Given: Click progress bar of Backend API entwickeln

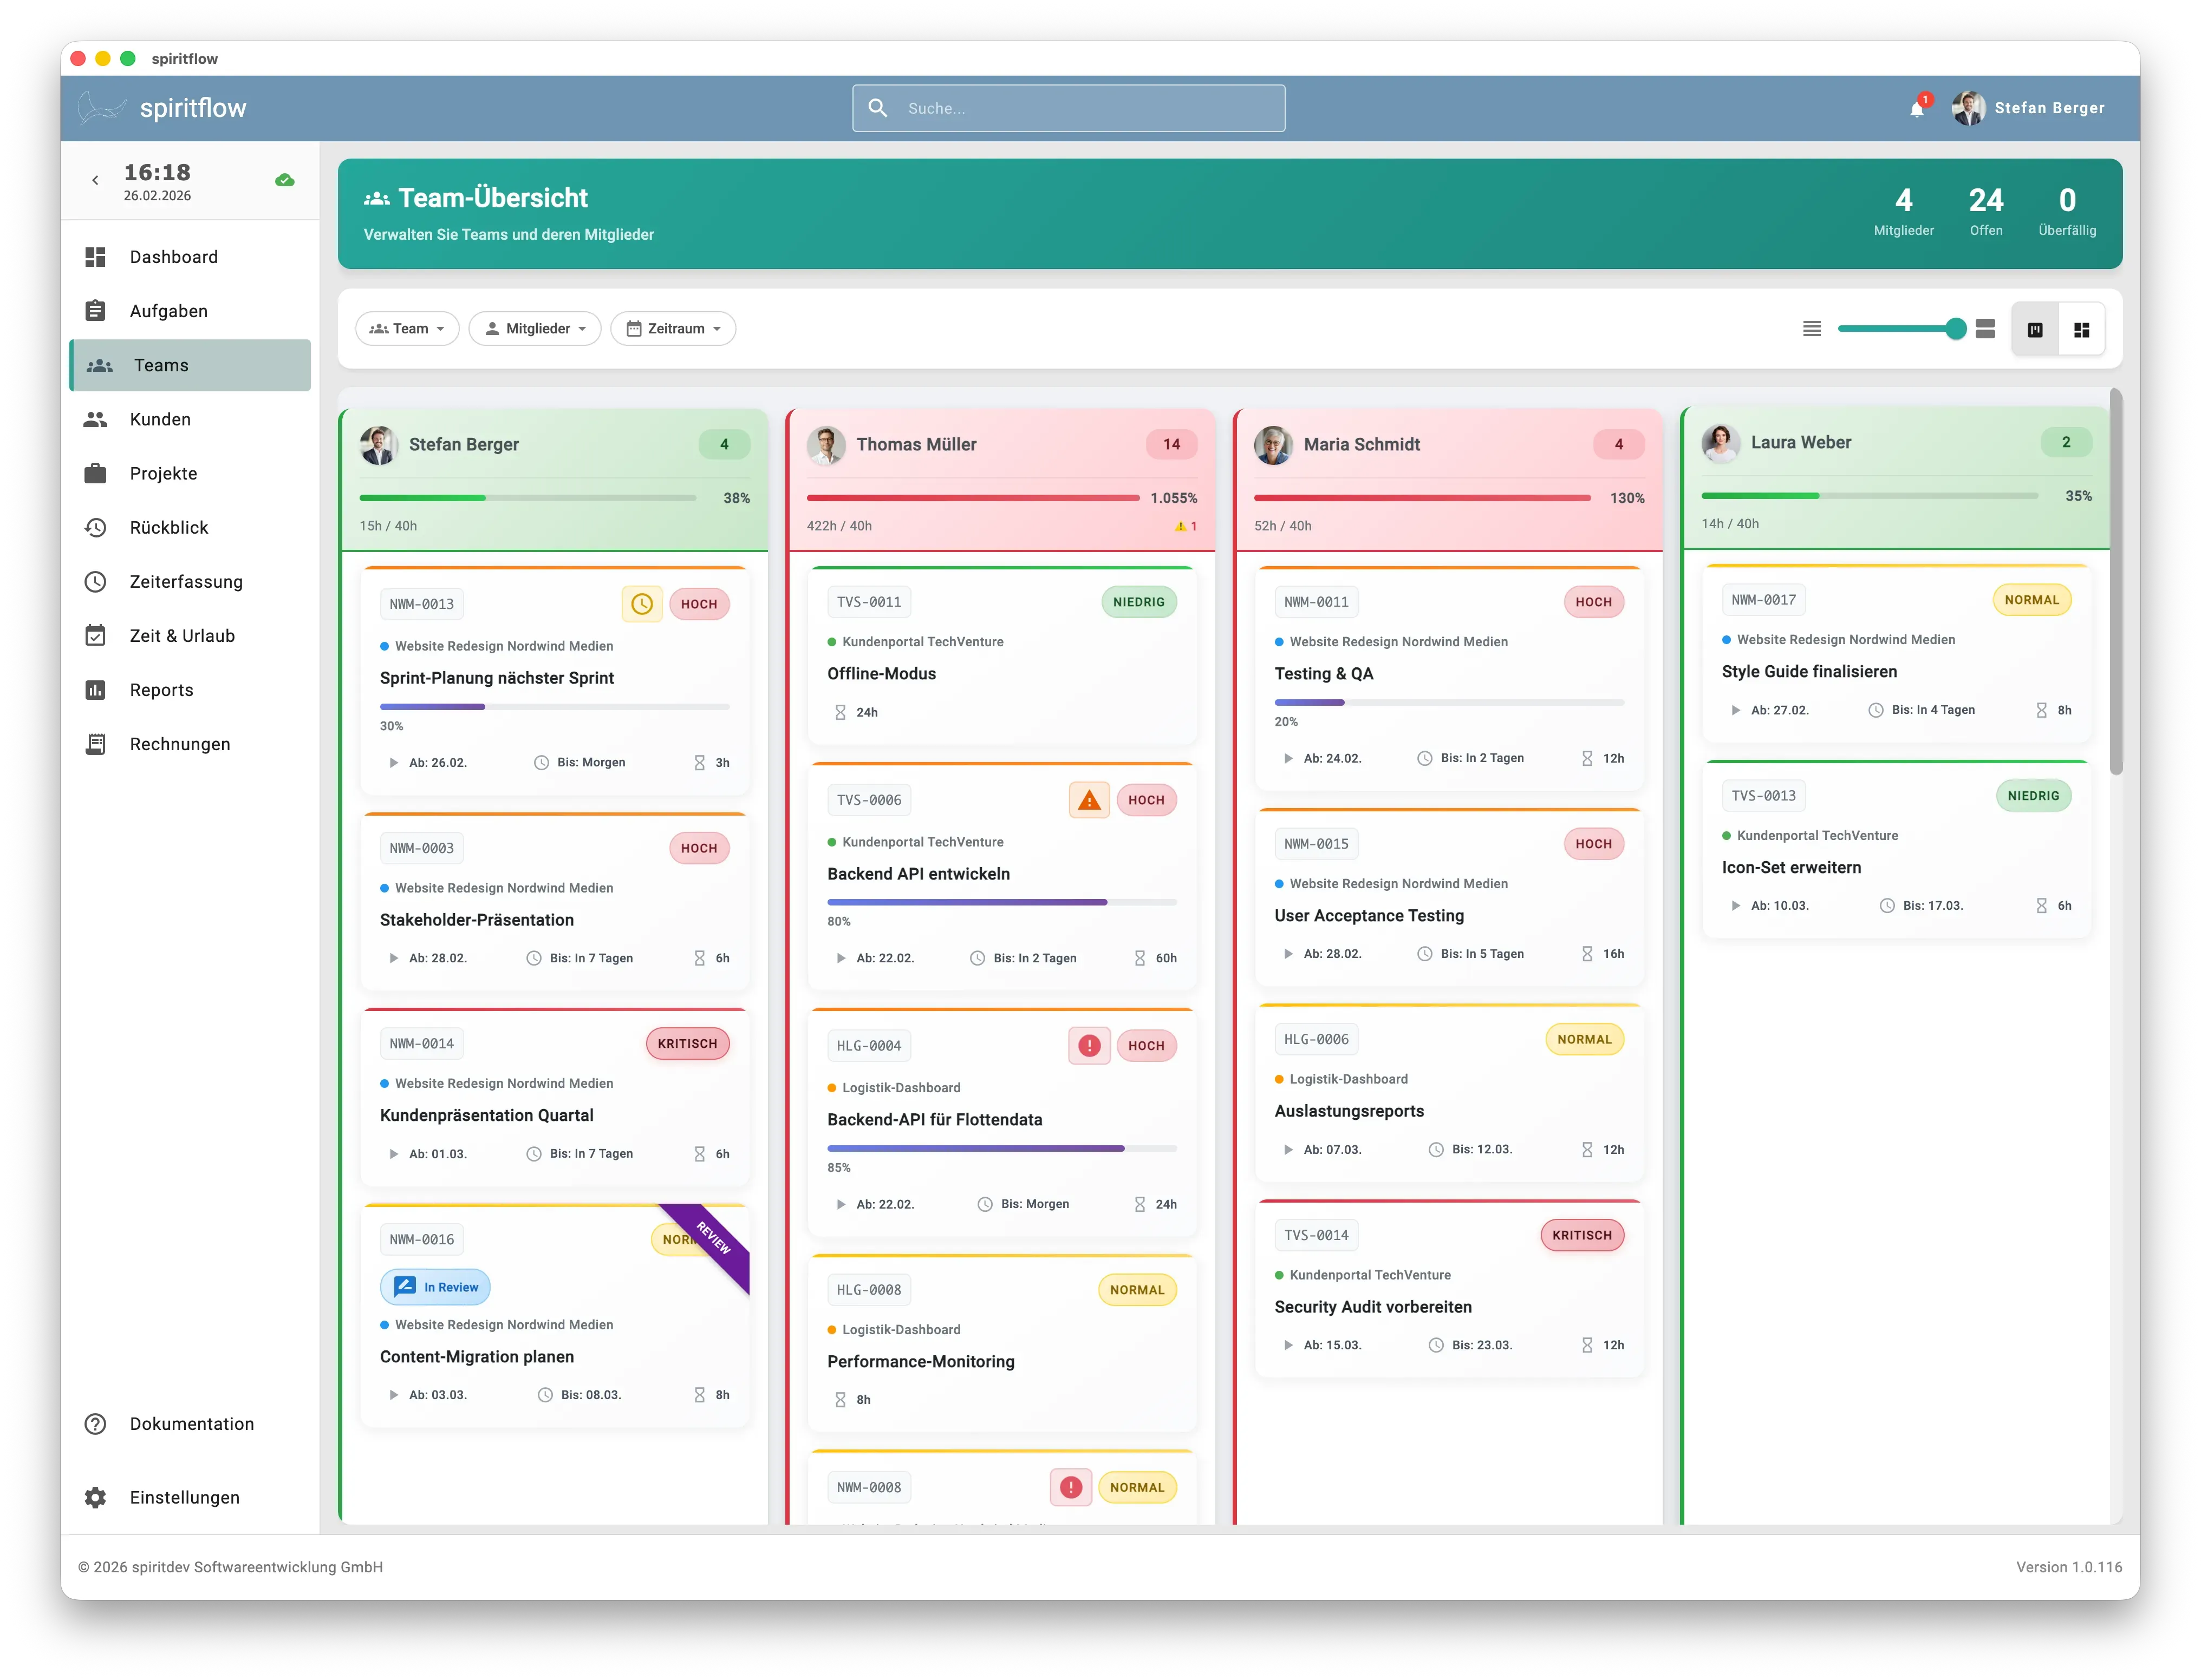Looking at the screenshot, I should click(x=1001, y=902).
